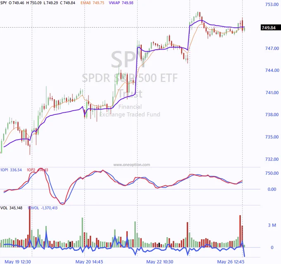This screenshot has width=281, height=264.
Task: Open the www.oneoption.com link
Action: tap(132, 165)
